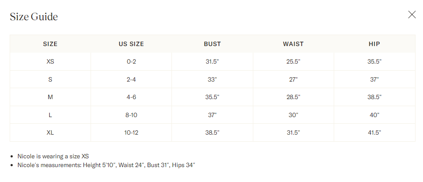Select the BUST column header

pos(212,44)
